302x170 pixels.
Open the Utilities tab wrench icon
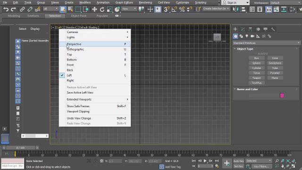(x=273, y=29)
